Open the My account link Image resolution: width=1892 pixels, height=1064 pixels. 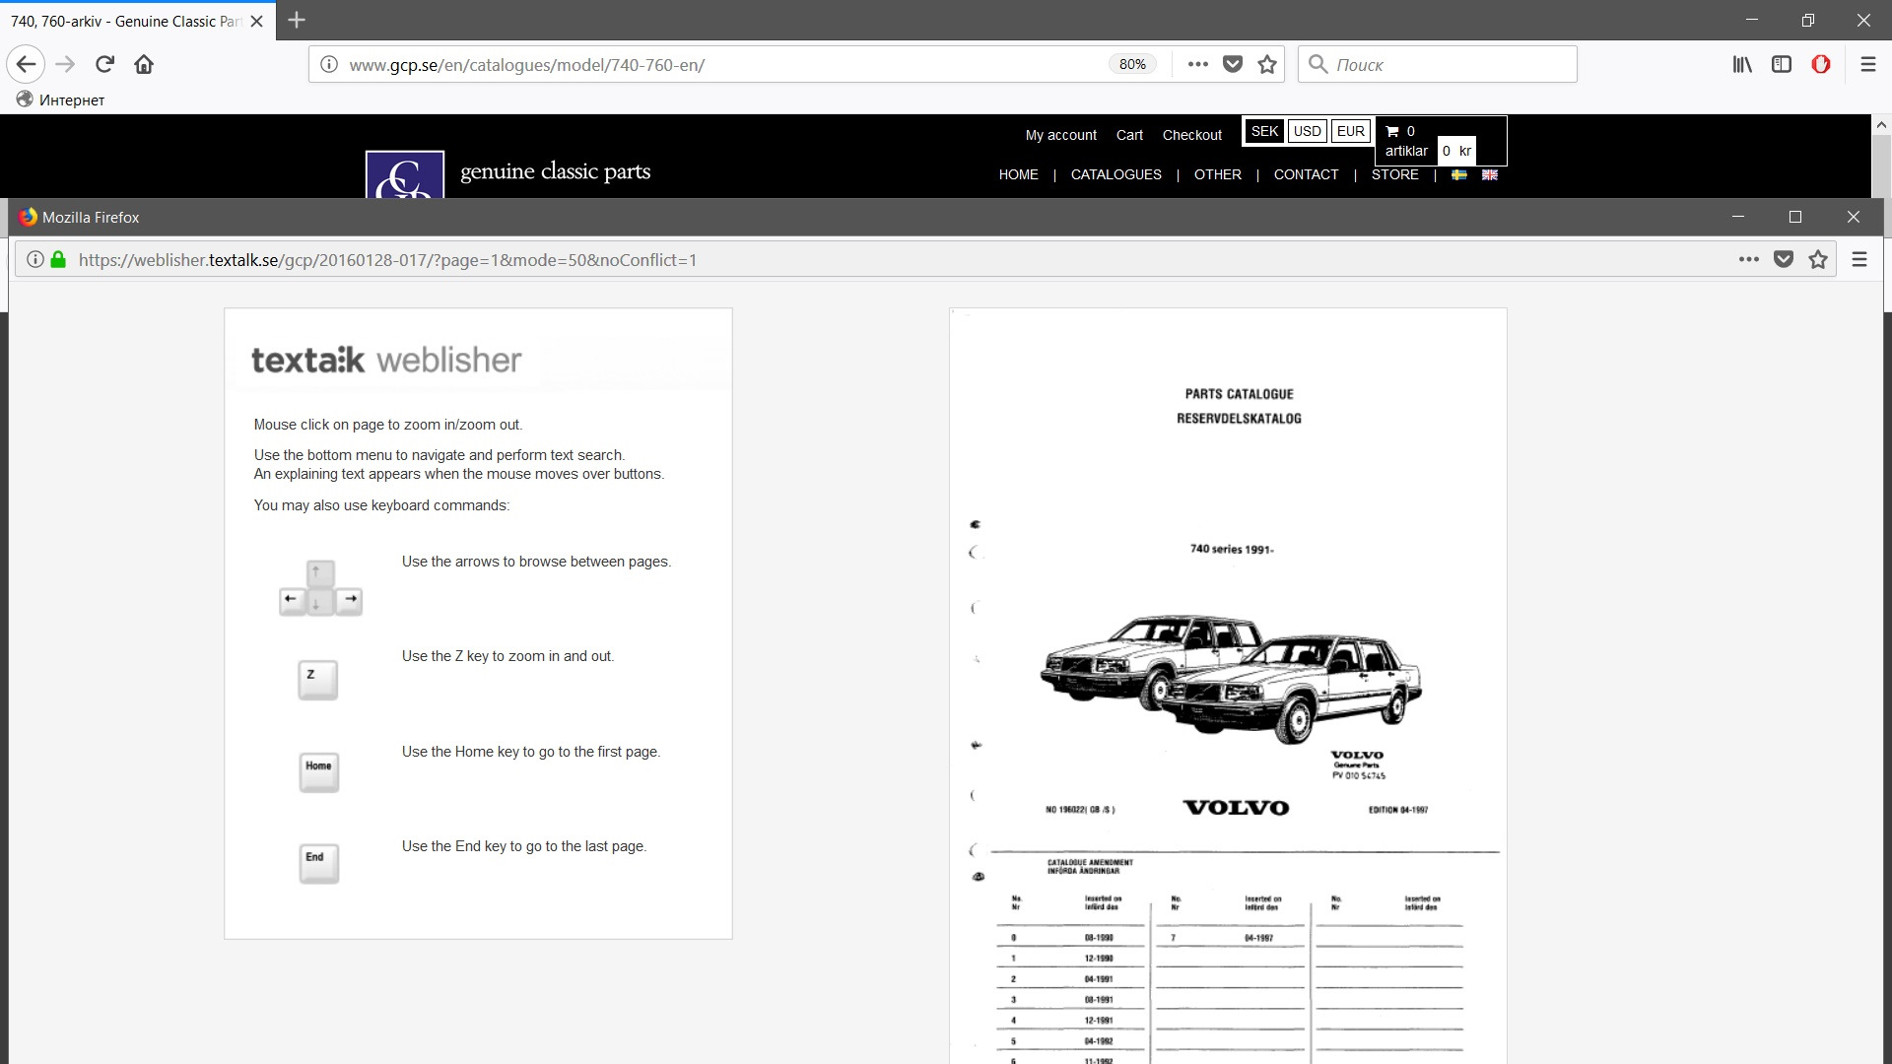(1060, 135)
